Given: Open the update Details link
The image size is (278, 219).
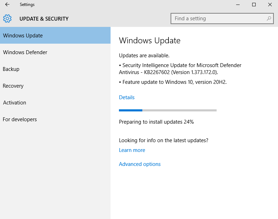Looking at the screenshot, I should pos(127,97).
